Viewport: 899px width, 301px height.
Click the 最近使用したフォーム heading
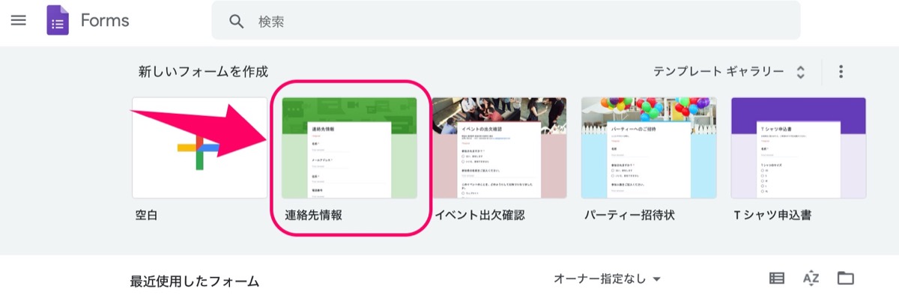[x=195, y=282]
